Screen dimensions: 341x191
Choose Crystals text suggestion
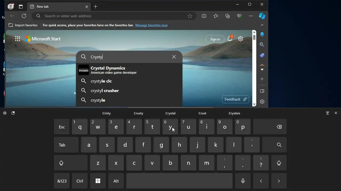(234, 113)
